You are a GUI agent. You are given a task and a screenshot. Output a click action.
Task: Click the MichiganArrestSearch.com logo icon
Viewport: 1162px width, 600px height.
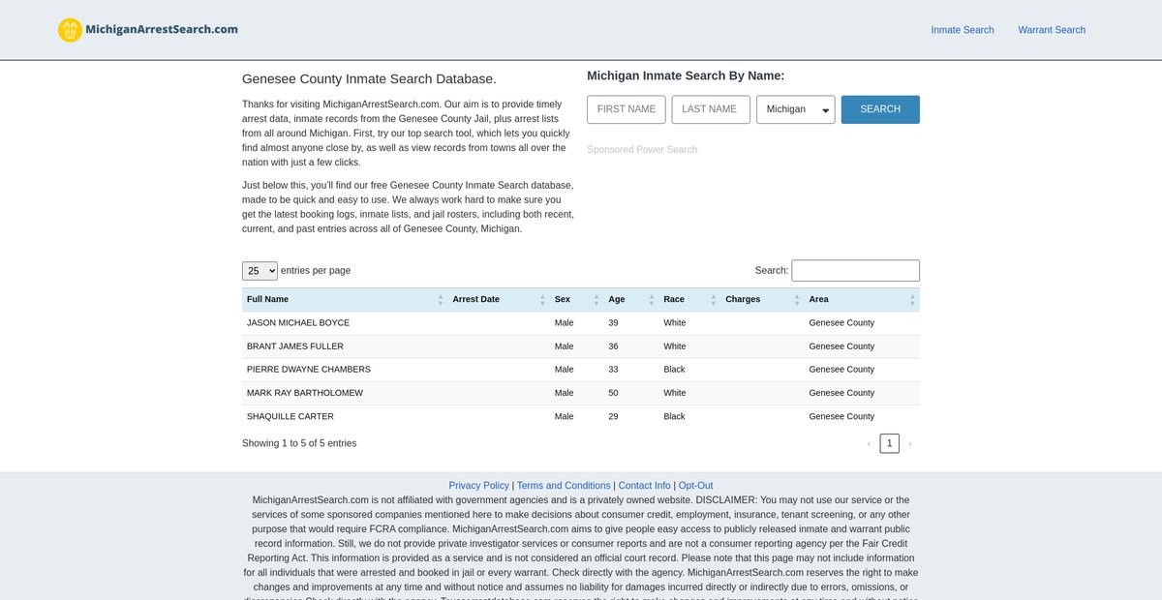point(70,30)
